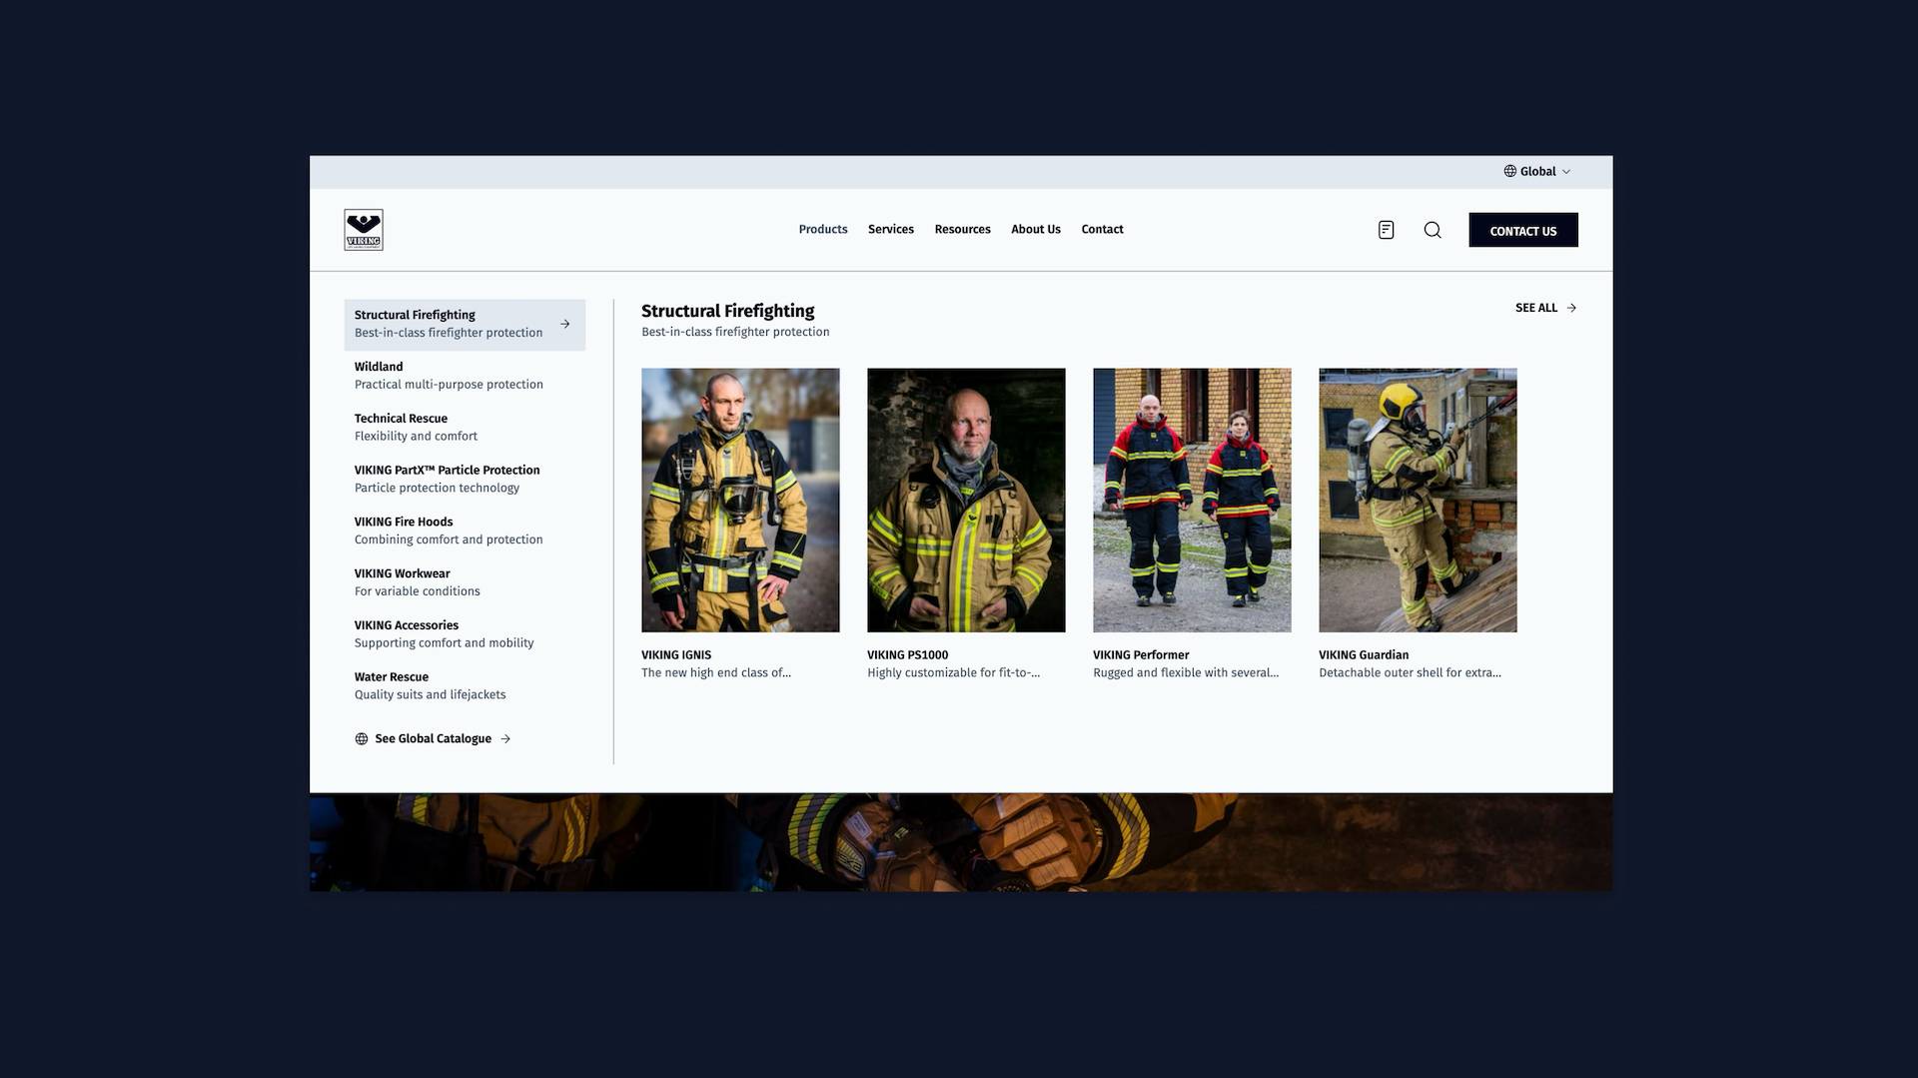Viewport: 1918px width, 1078px height.
Task: Select the Wildland category
Action: (465, 376)
